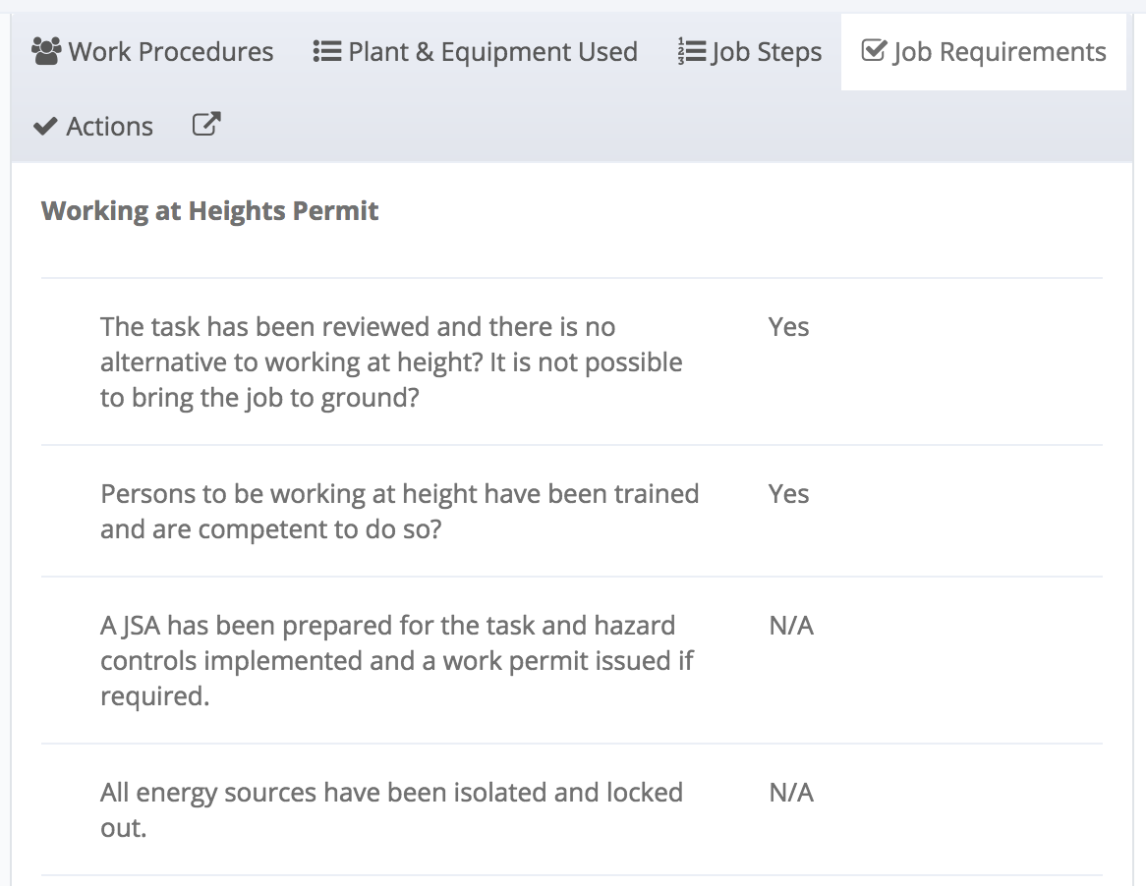Click N/A answer for the JSA question
Image resolution: width=1146 pixels, height=886 pixels.
coord(791,626)
